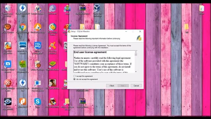The image size is (211, 119).
Task: Click the Next button in Setup wizard
Action: [x=123, y=86]
